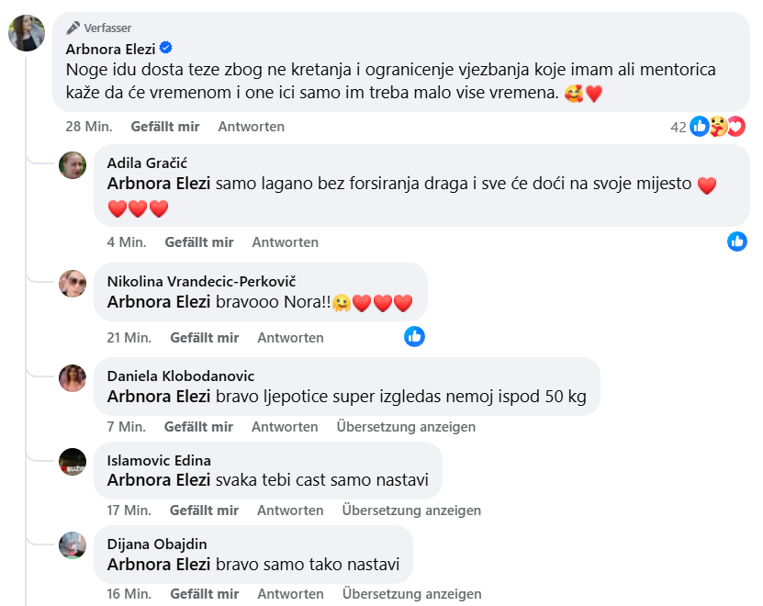Like Adila Gračić's reply
This screenshot has width=763, height=606.
click(199, 242)
